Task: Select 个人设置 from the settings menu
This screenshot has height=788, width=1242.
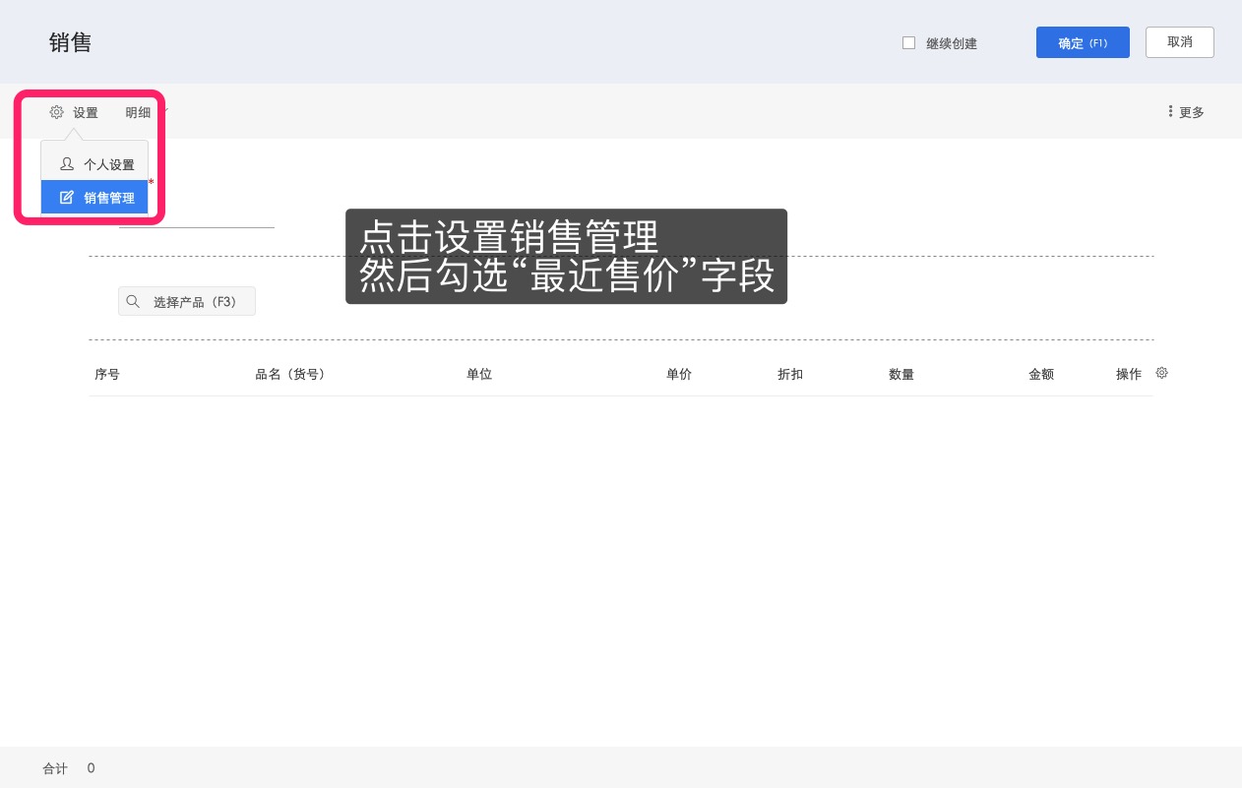Action: pyautogui.click(x=109, y=163)
